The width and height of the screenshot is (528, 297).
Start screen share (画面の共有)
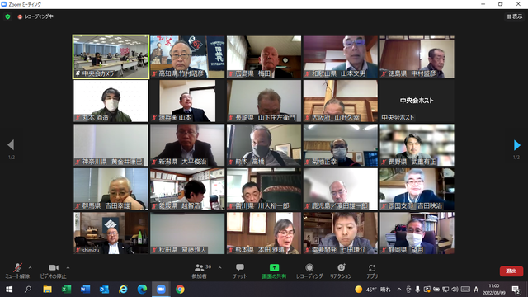click(274, 271)
